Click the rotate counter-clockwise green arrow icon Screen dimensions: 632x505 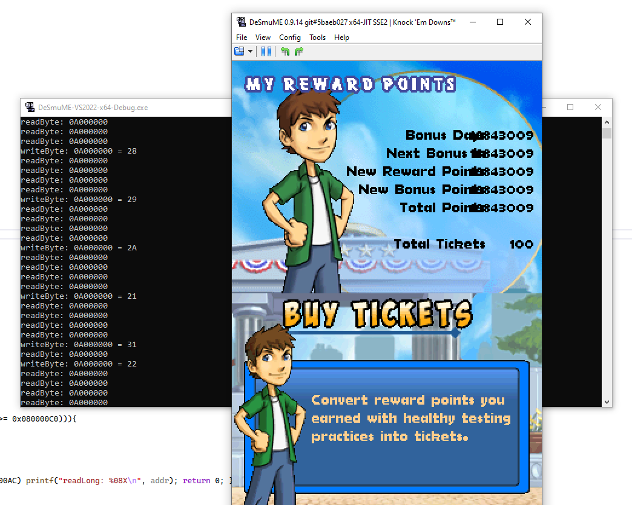[285, 51]
